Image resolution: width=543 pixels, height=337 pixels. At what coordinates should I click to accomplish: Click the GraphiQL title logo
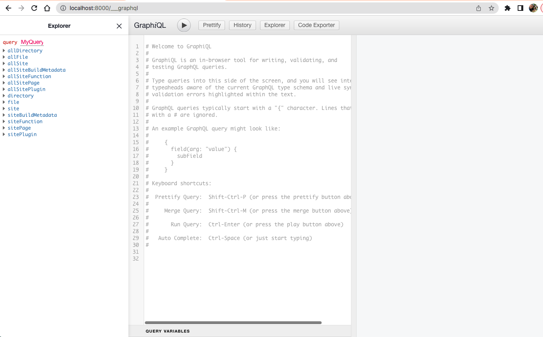tap(150, 25)
